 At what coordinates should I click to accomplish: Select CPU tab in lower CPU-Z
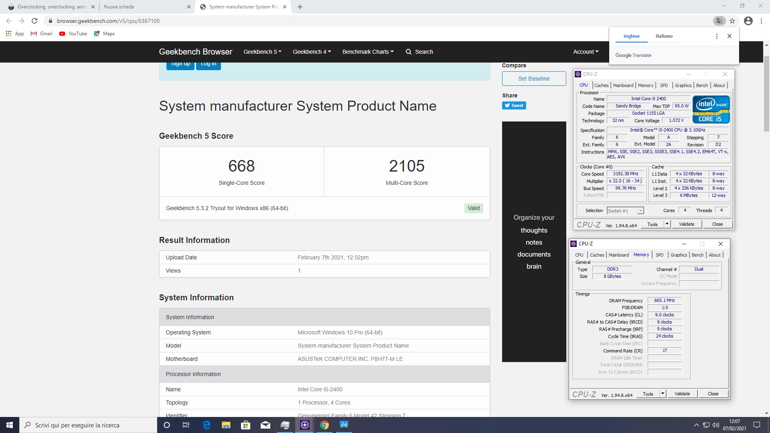(579, 255)
